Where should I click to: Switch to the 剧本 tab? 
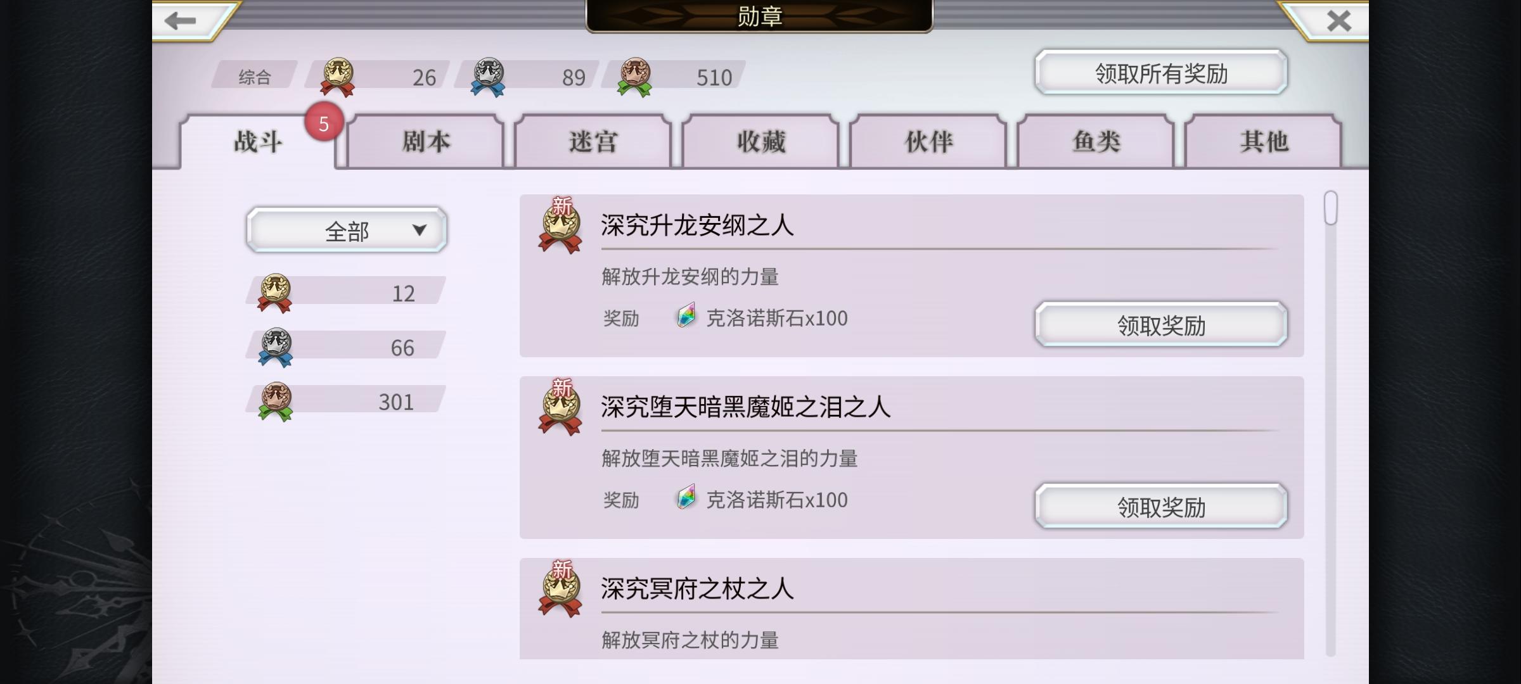(x=426, y=141)
